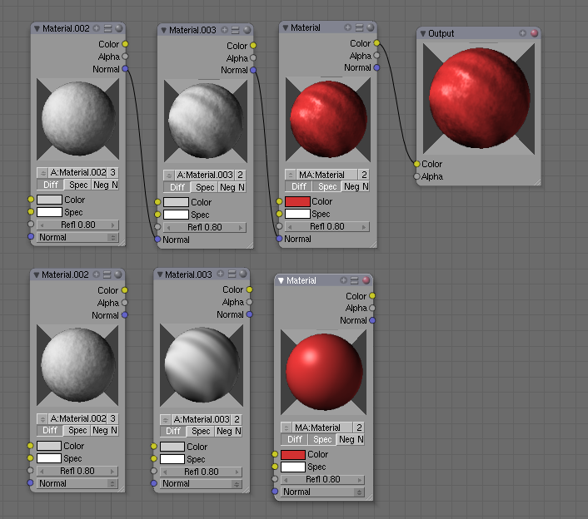Click user count 2 on selected bottom-row MA:Material

pos(359,428)
